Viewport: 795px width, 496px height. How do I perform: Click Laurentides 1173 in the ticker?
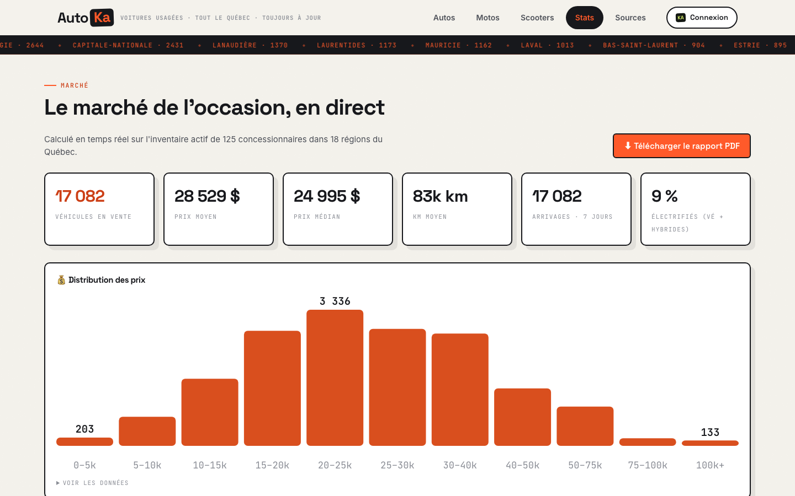pos(357,45)
